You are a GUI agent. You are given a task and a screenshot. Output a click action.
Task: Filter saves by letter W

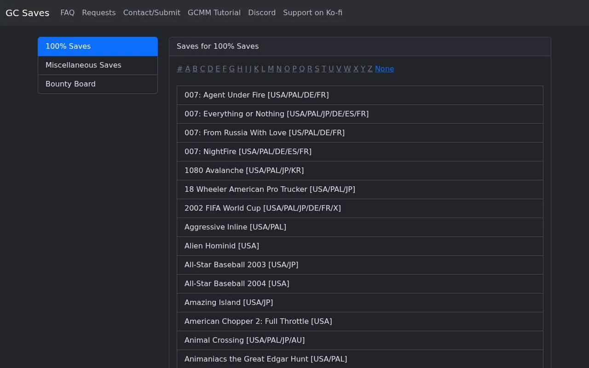[347, 69]
